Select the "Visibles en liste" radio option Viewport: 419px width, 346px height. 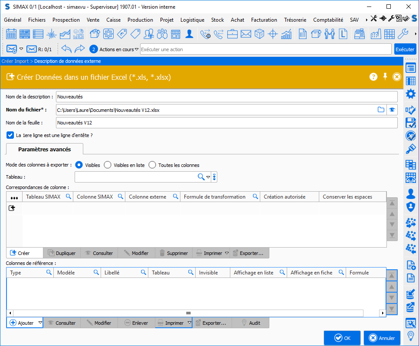click(108, 165)
